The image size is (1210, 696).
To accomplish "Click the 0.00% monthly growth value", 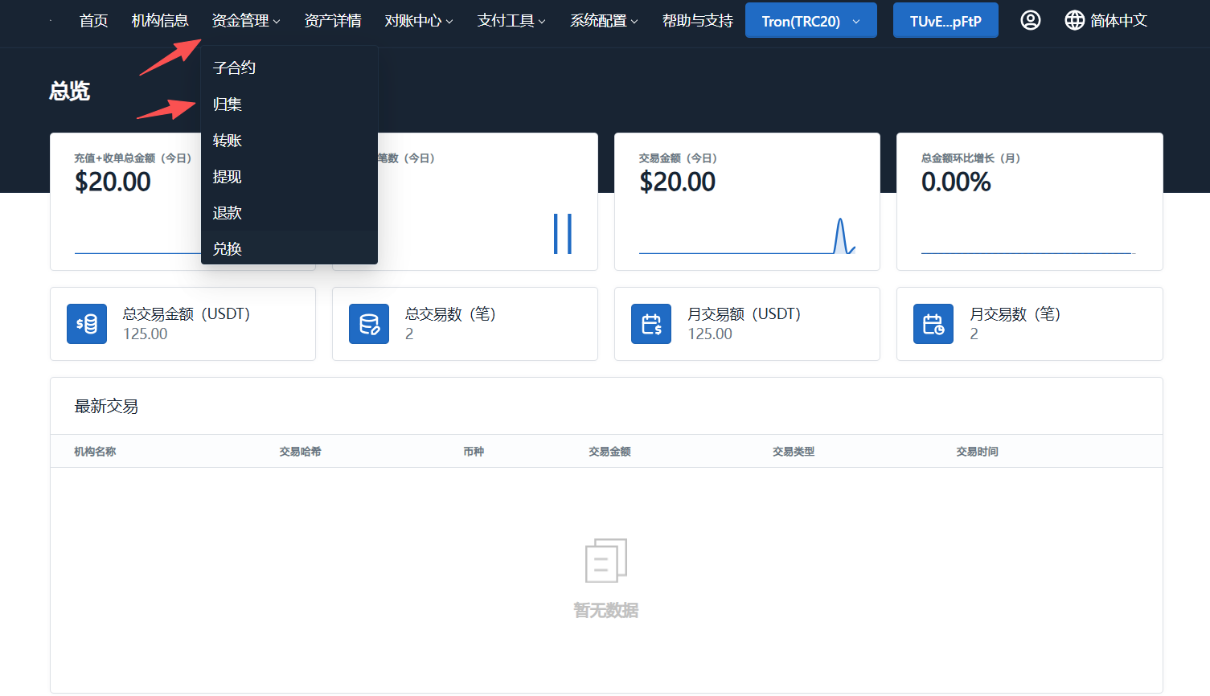I will [x=956, y=182].
